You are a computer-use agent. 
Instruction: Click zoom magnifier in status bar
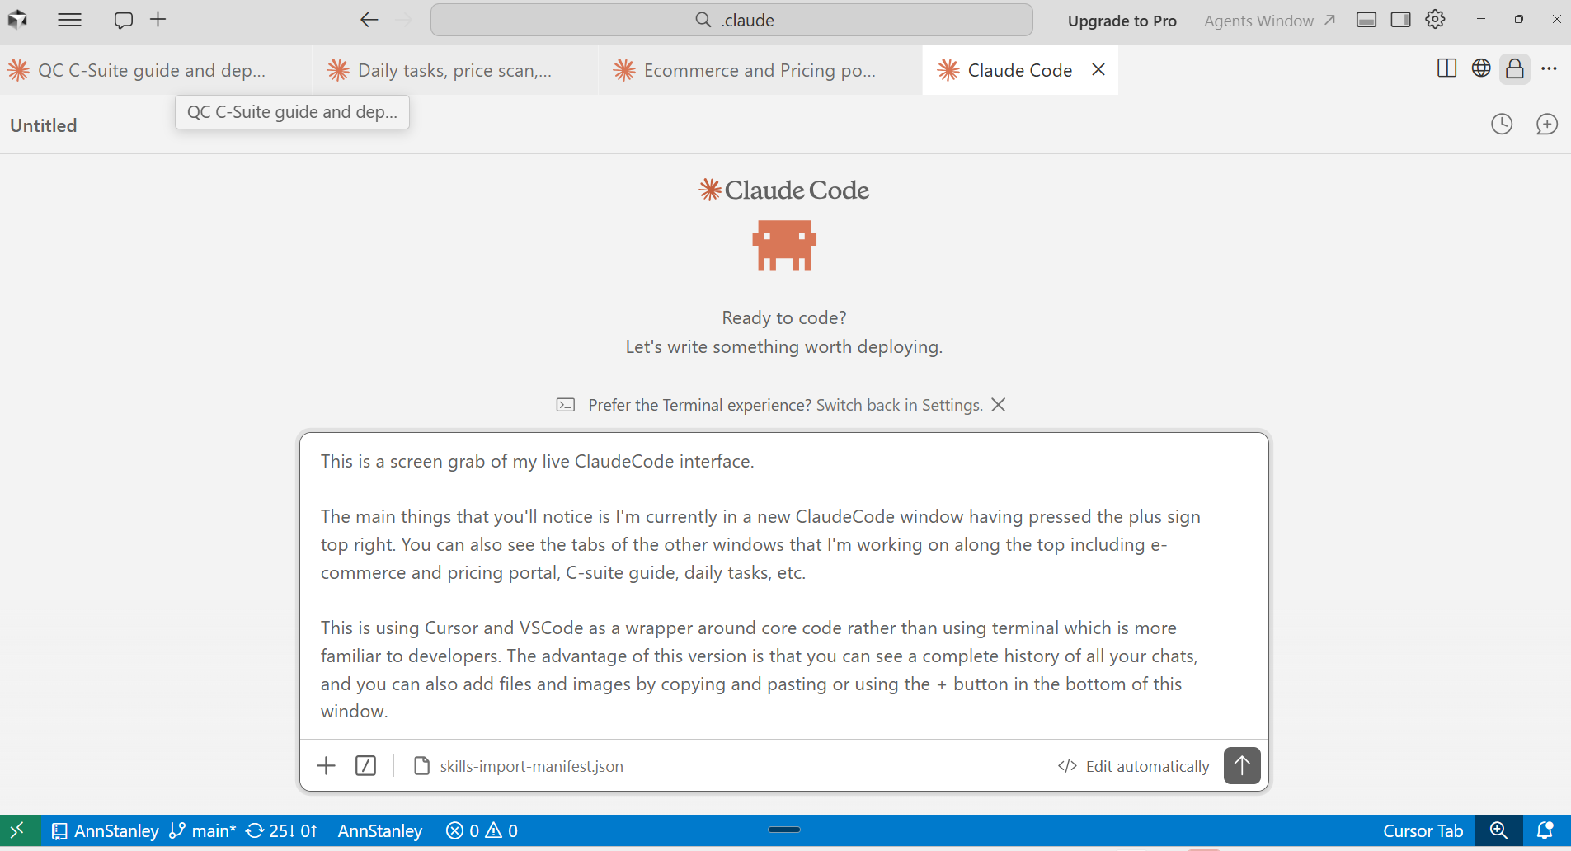[1498, 830]
